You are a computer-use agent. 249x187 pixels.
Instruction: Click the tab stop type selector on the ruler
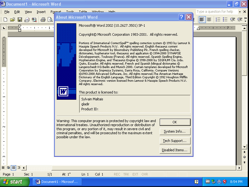tap(4, 28)
